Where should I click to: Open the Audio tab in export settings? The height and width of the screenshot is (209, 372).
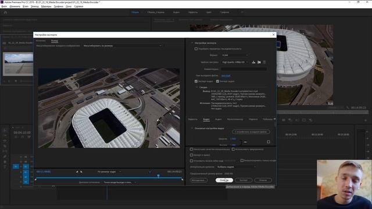219,119
